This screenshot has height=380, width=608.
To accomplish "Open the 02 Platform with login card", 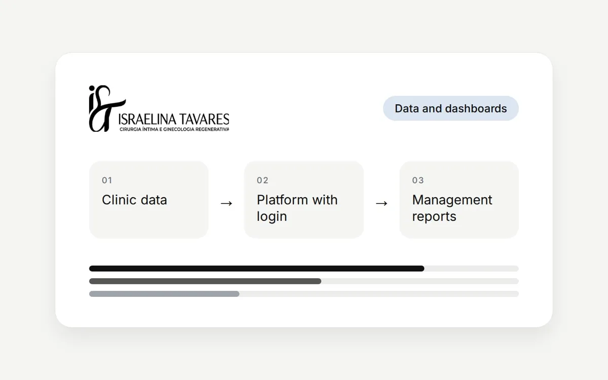I will pyautogui.click(x=304, y=200).
